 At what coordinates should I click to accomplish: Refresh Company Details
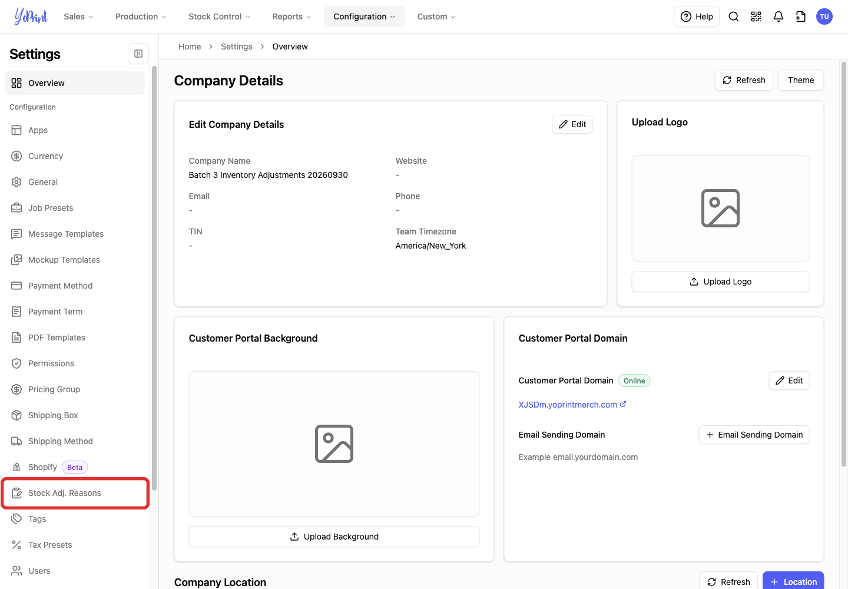[x=744, y=80]
